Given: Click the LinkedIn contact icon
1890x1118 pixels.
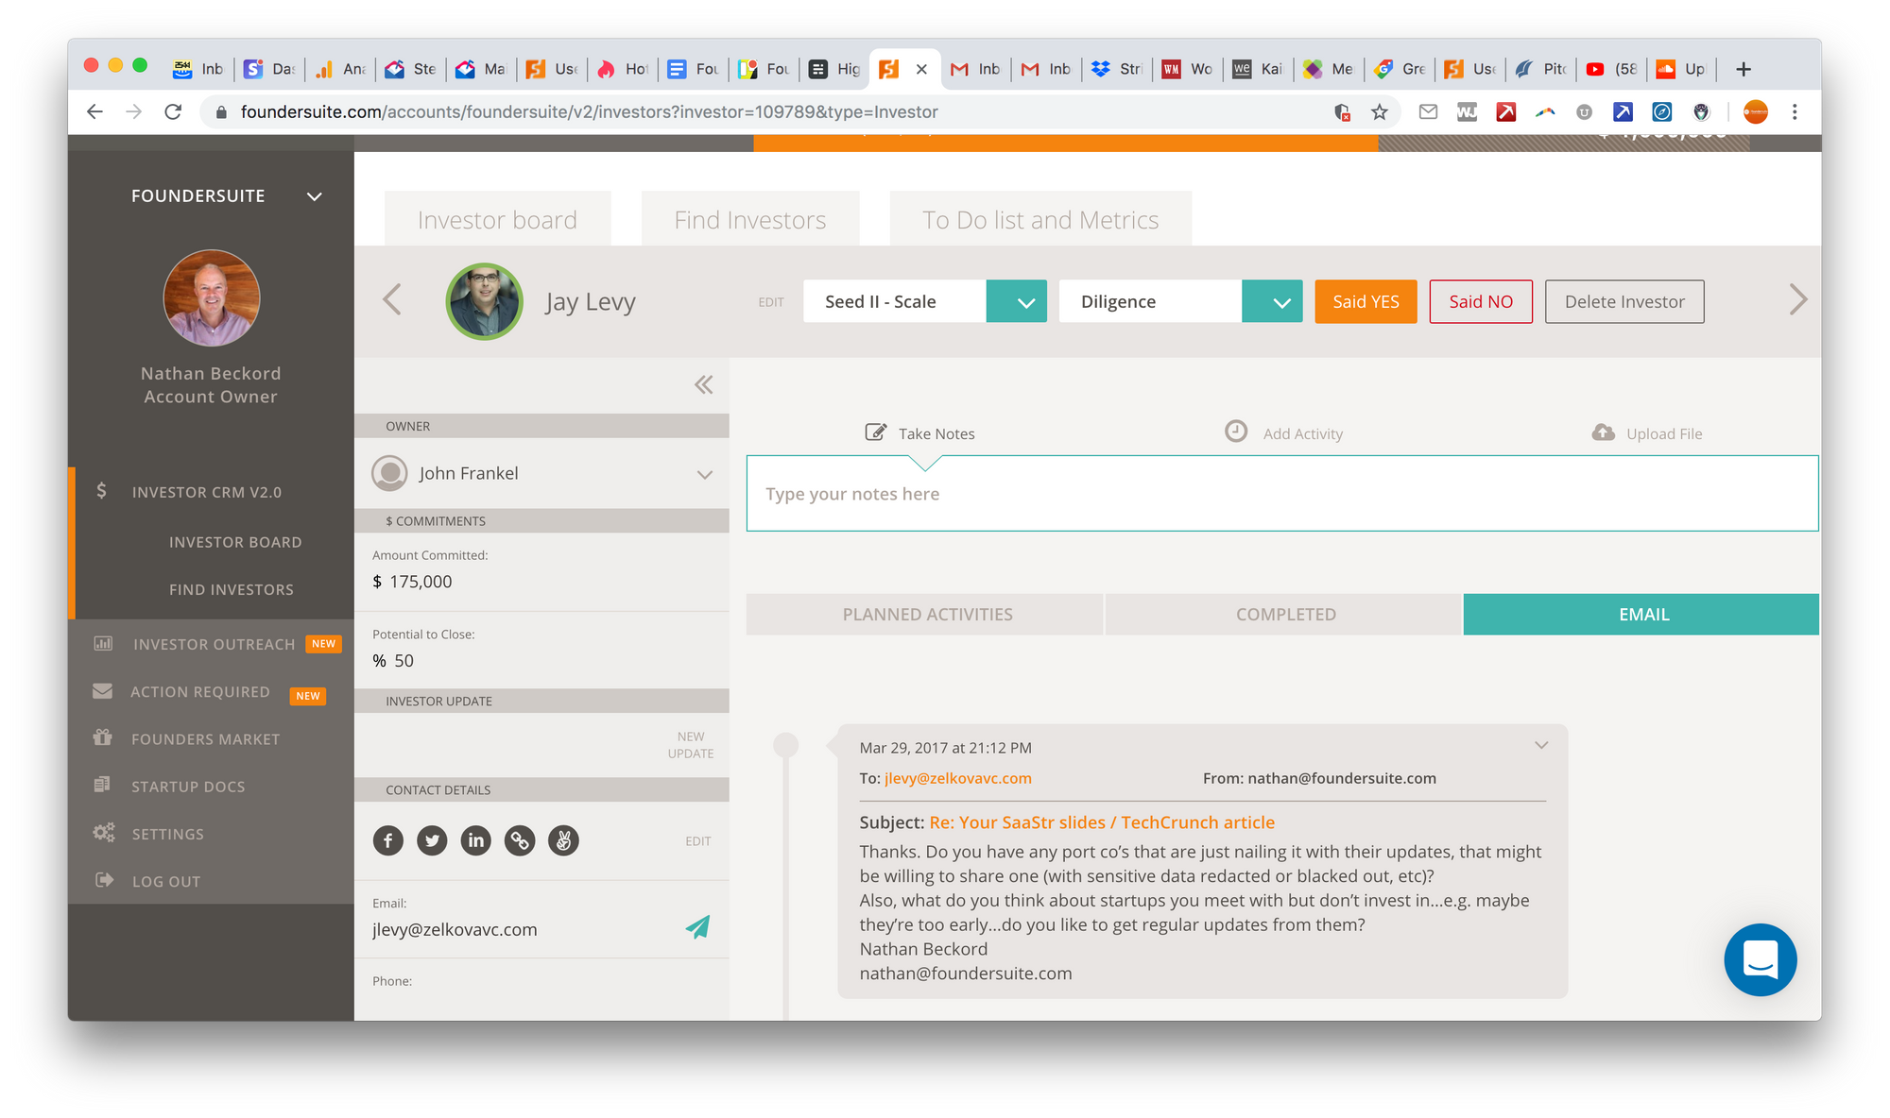Looking at the screenshot, I should 475,840.
